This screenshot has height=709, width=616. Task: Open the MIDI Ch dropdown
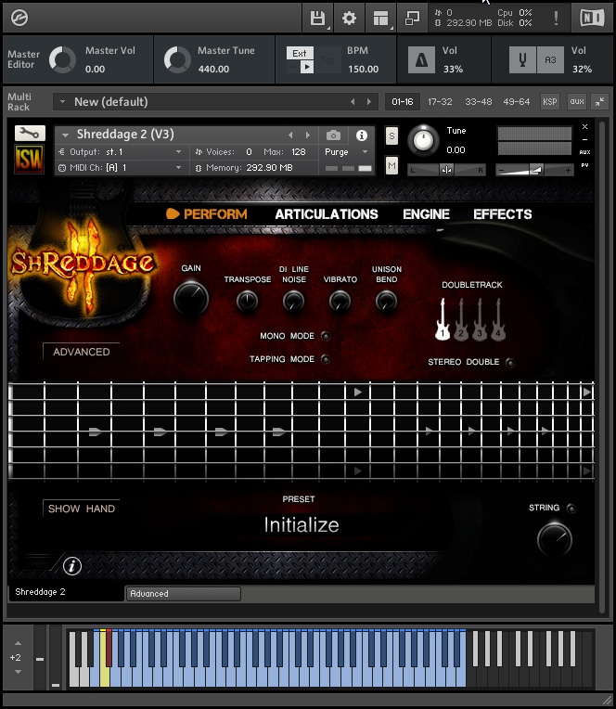click(121, 168)
